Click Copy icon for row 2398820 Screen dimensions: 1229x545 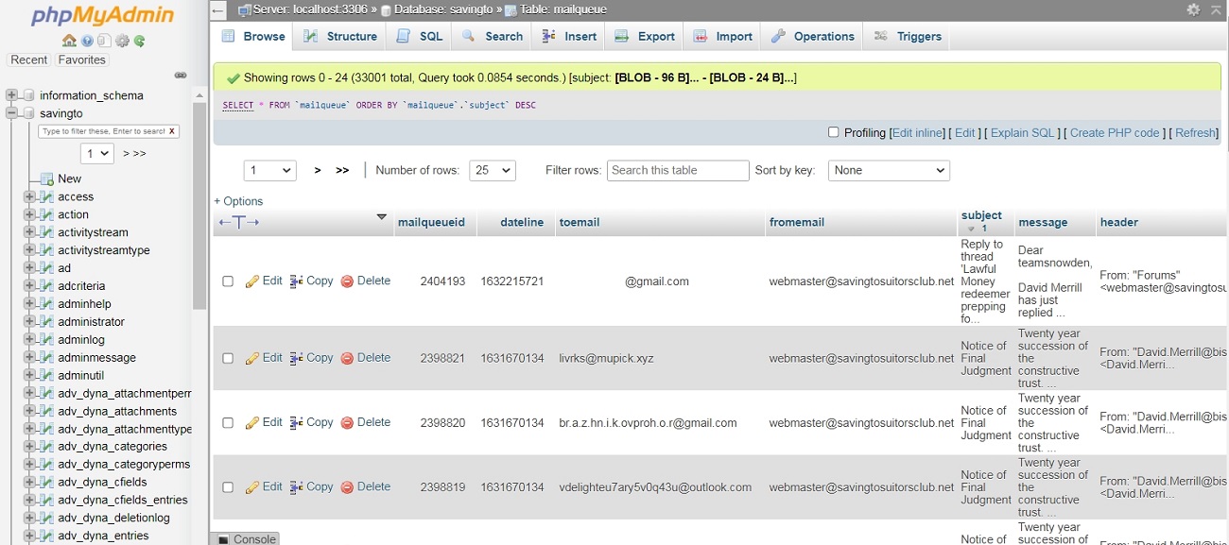tap(297, 423)
